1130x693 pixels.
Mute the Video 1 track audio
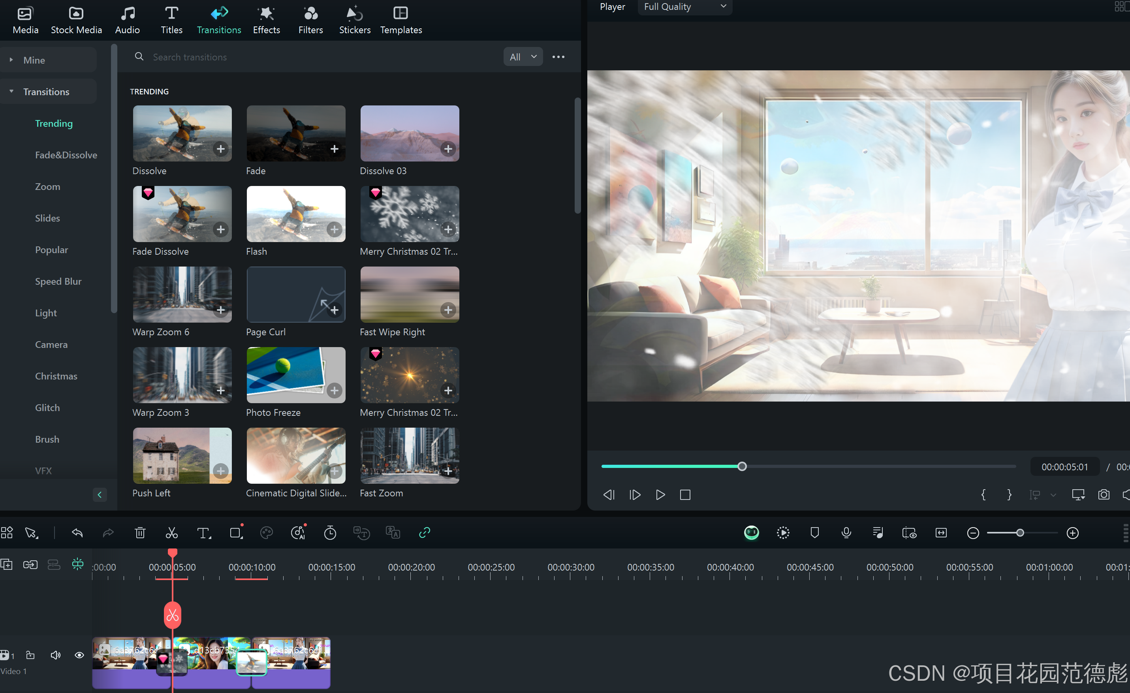(55, 655)
